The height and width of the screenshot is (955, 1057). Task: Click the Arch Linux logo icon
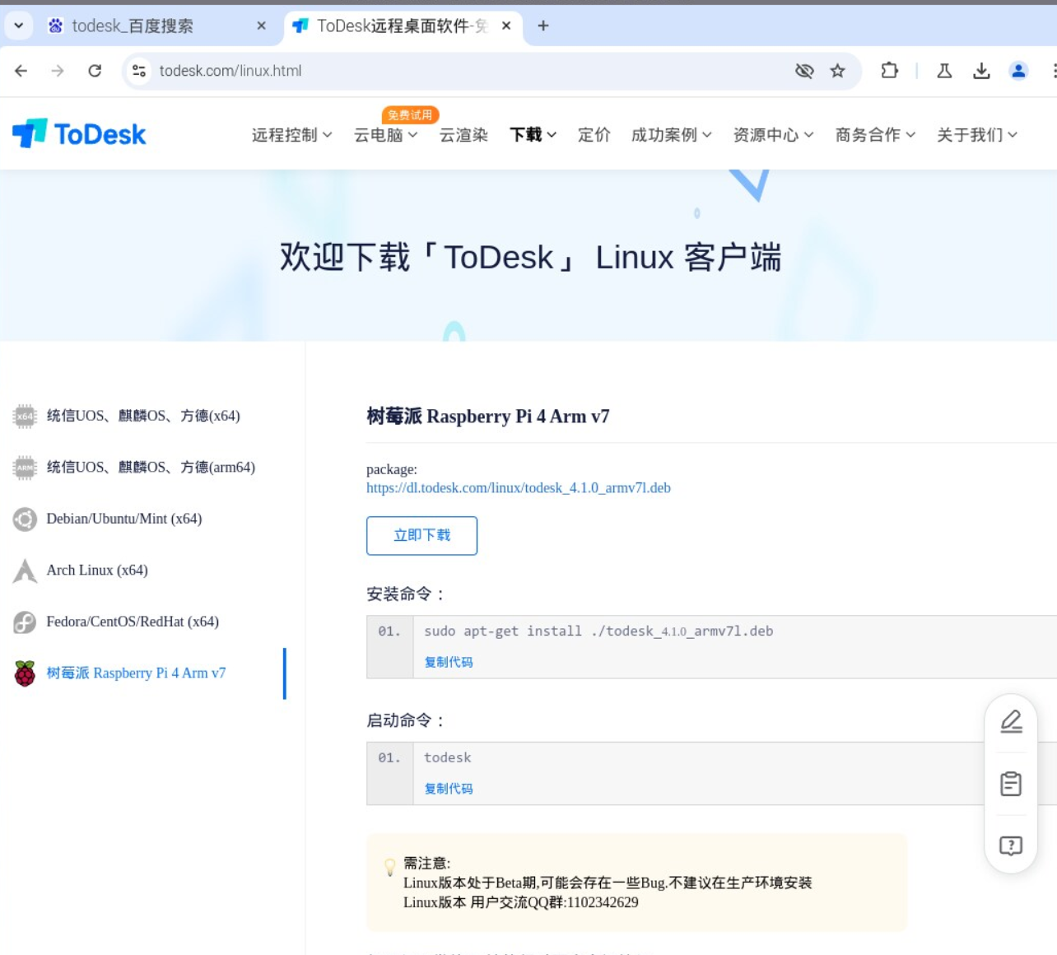(25, 571)
